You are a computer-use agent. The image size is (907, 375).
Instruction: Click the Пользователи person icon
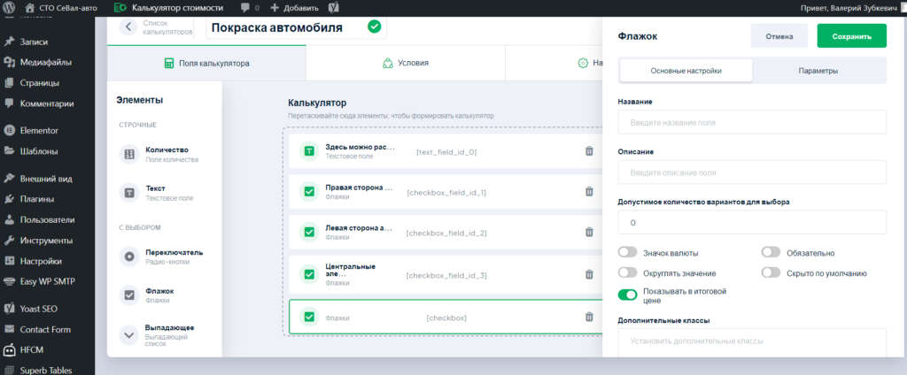tap(9, 219)
